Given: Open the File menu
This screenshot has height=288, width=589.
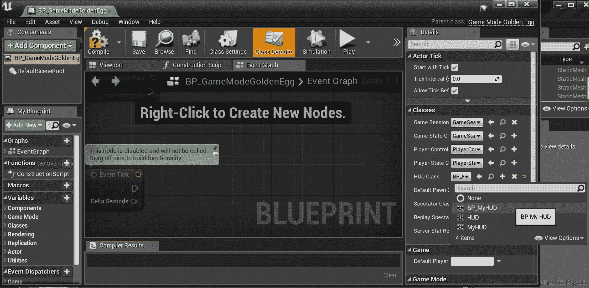Looking at the screenshot, I should (x=11, y=22).
